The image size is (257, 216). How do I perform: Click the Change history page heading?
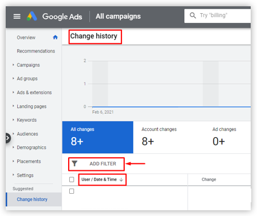click(94, 36)
